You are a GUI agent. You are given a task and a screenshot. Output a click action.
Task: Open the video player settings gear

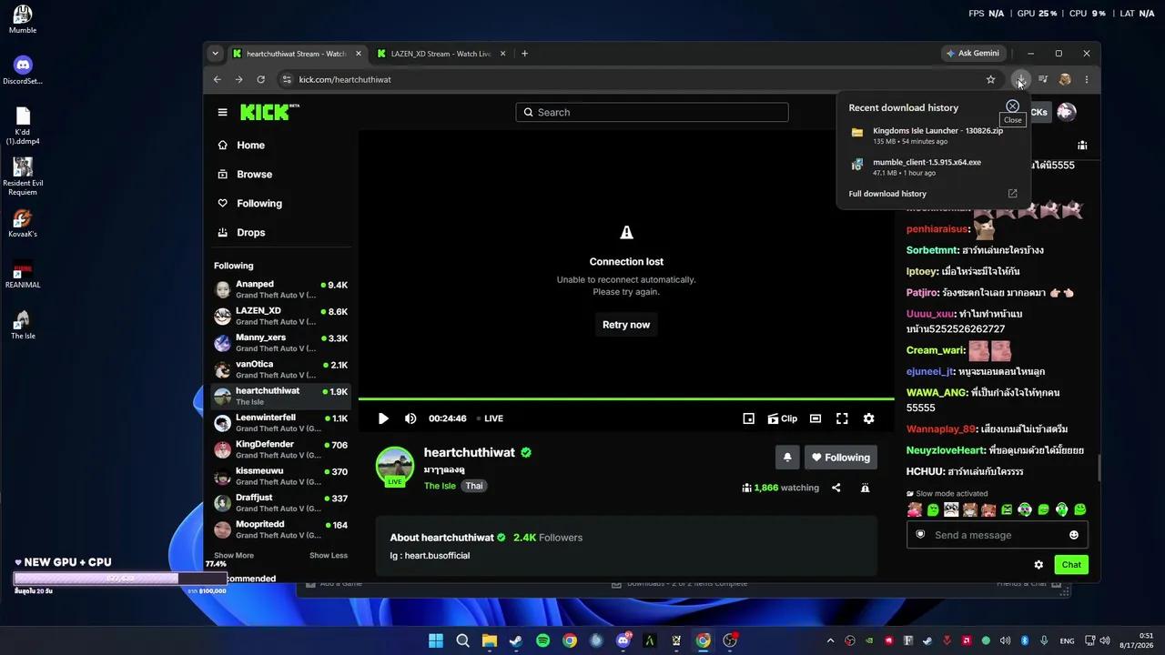tap(869, 418)
